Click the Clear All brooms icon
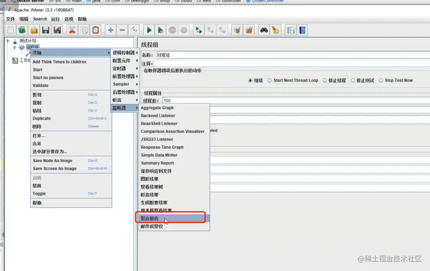 coord(249,30)
